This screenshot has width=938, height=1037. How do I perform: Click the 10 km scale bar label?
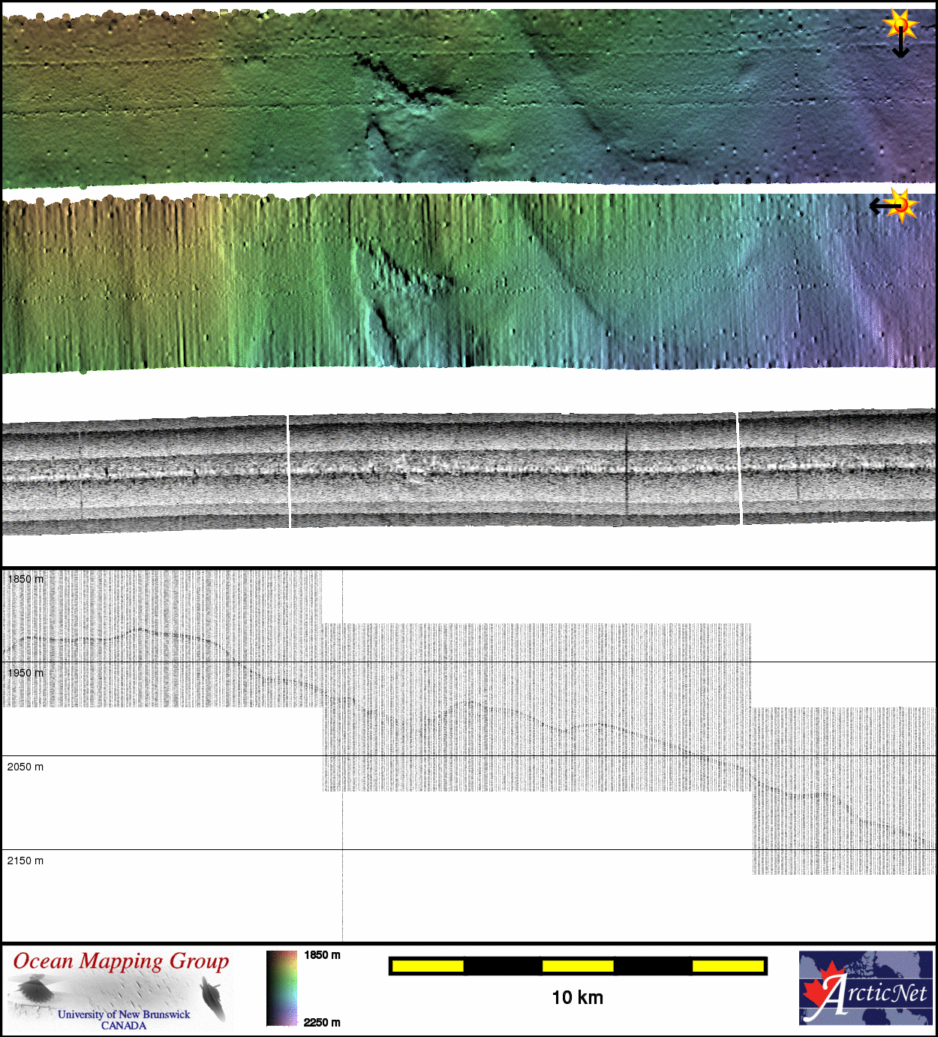click(x=577, y=997)
